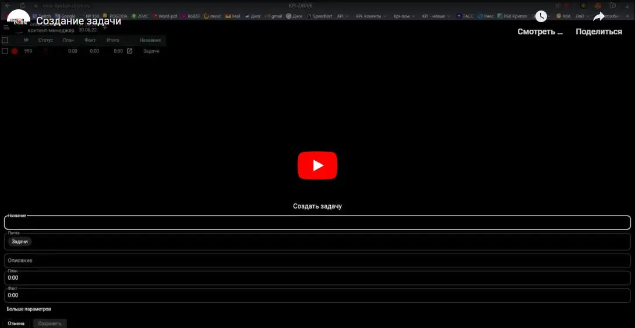Click the Watch later clock icon
The width and height of the screenshot is (635, 328).
[x=541, y=16]
